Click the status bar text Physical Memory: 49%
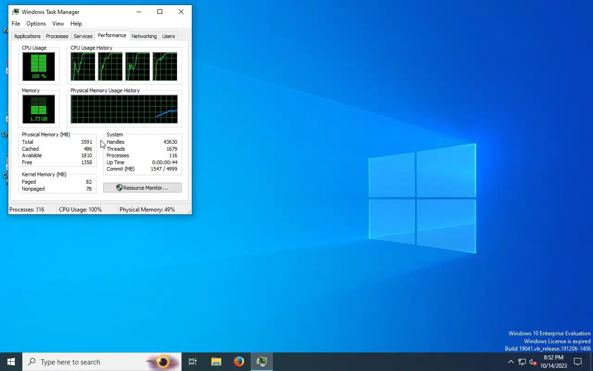The height and width of the screenshot is (371, 593). 147,210
